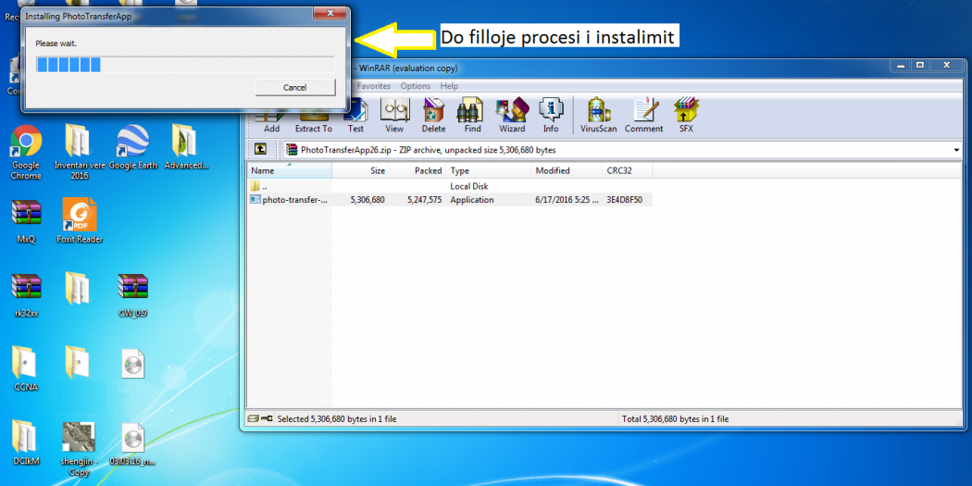
Task: Click 'Selected 5,306,680 bytes in 1 file' status
Action: (x=337, y=419)
